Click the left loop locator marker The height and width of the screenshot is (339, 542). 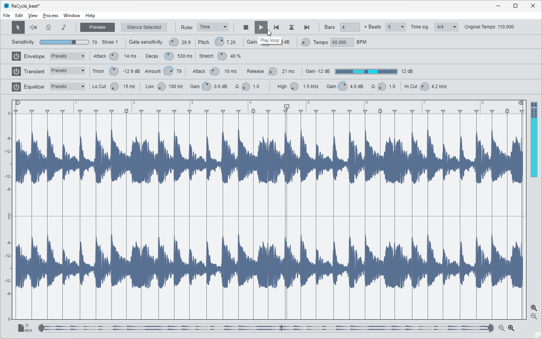pos(18,102)
